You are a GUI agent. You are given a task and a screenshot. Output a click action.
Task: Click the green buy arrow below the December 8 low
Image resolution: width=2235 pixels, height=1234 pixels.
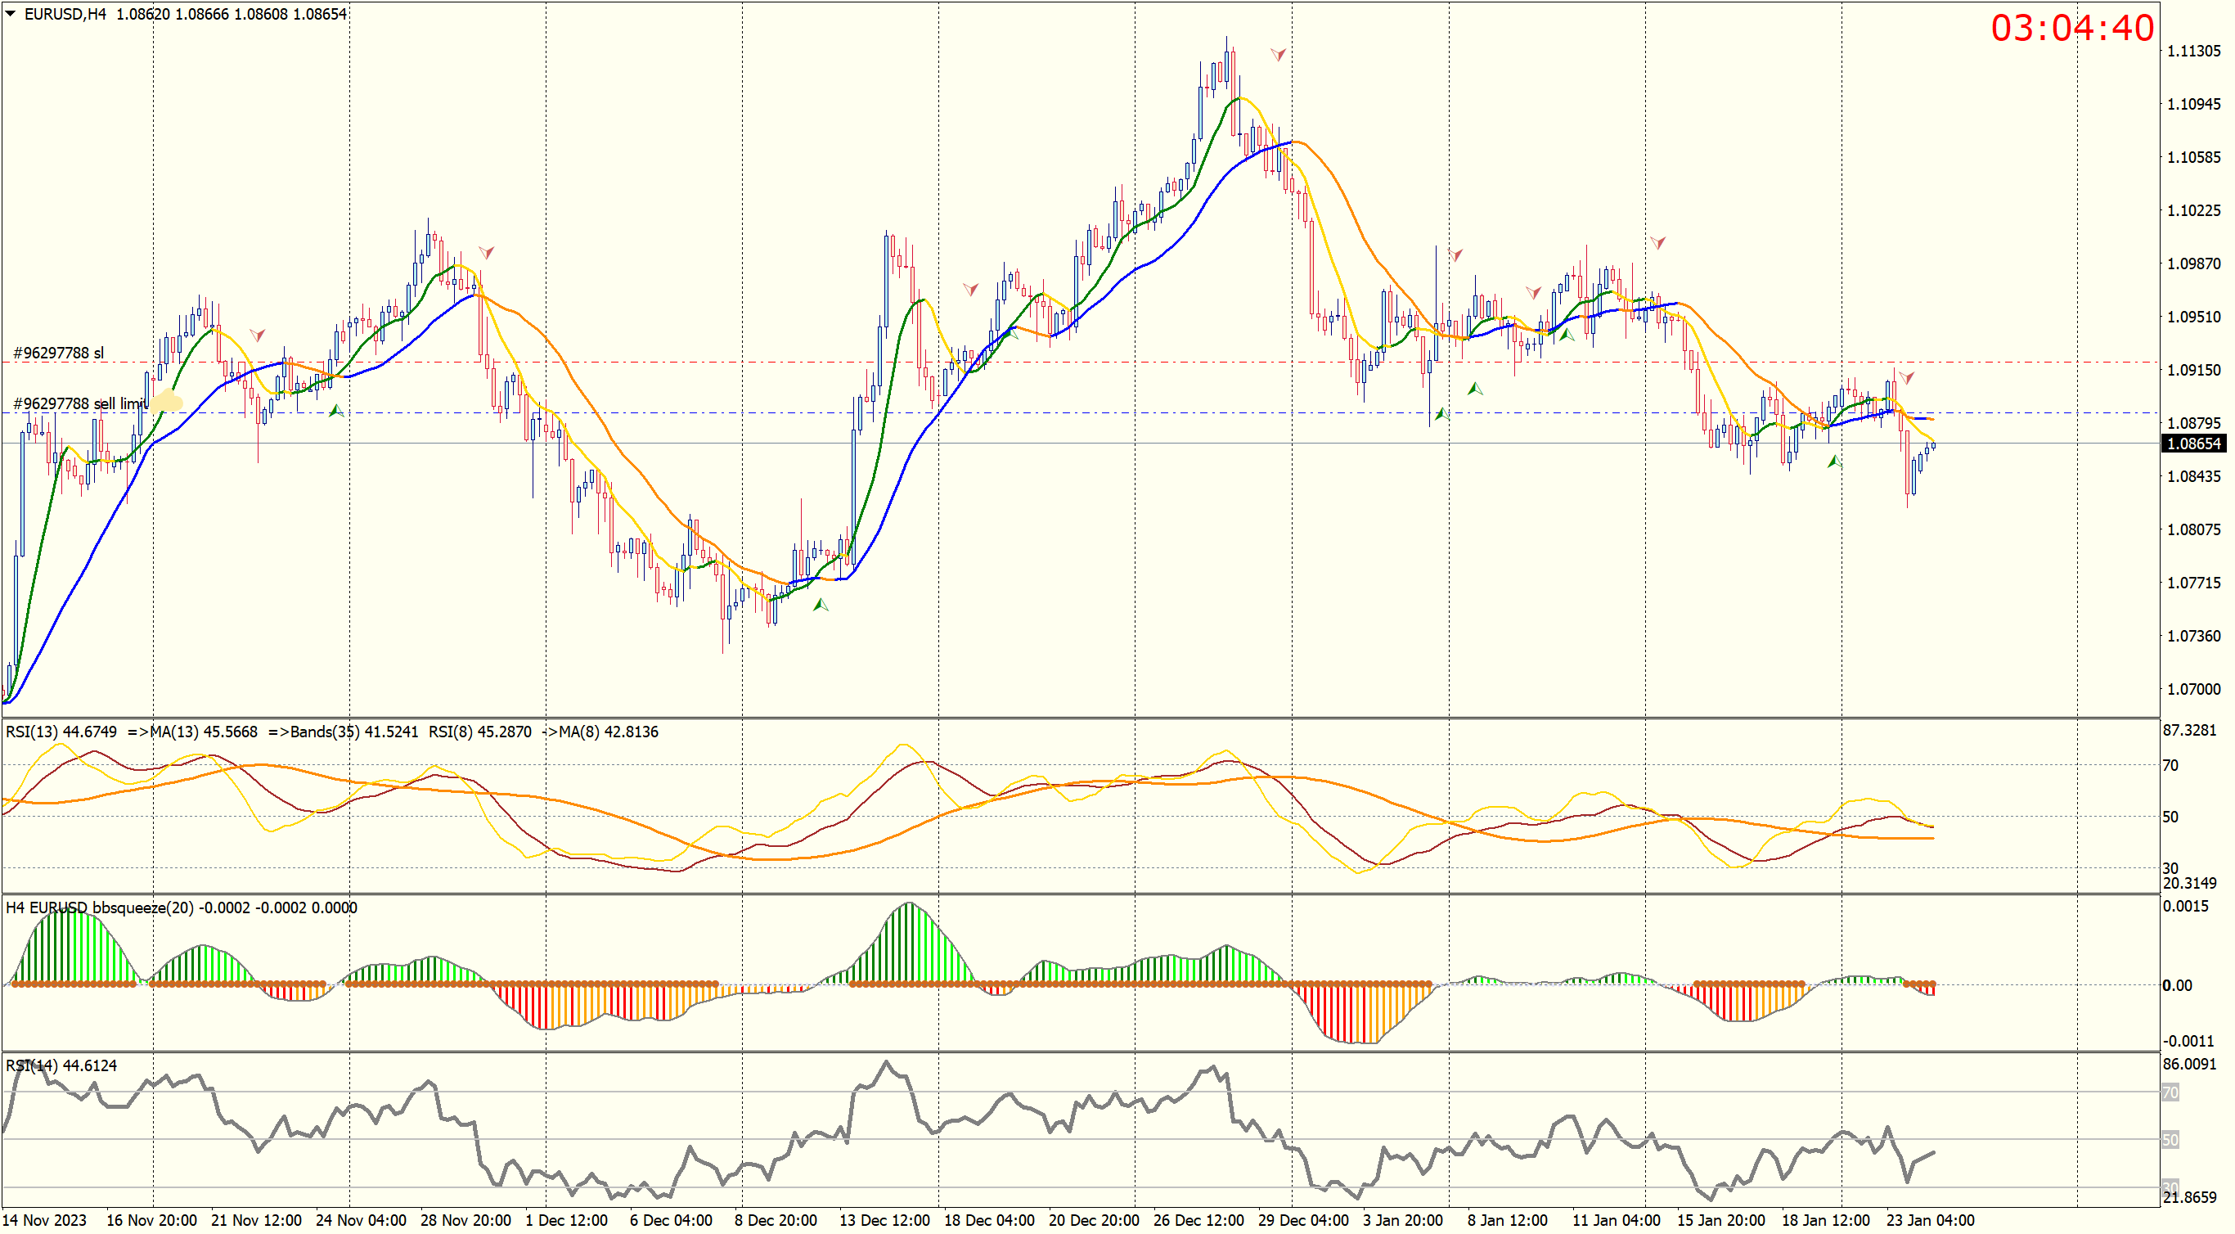pyautogui.click(x=820, y=605)
